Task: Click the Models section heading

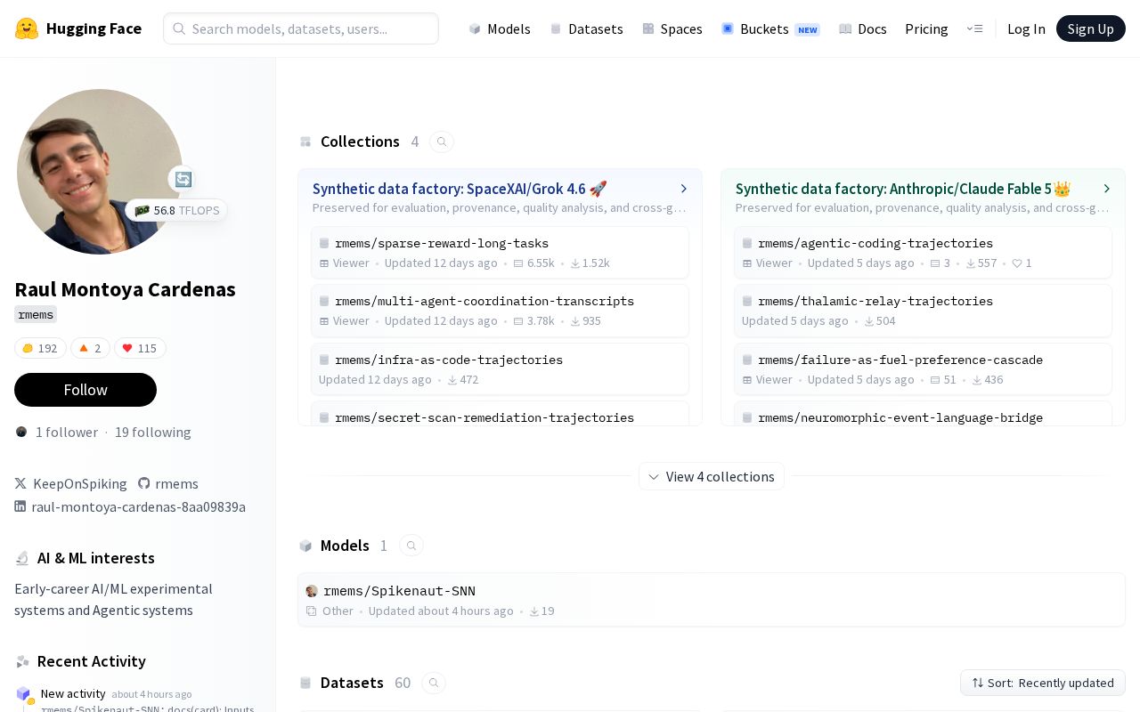Action: (x=345, y=546)
